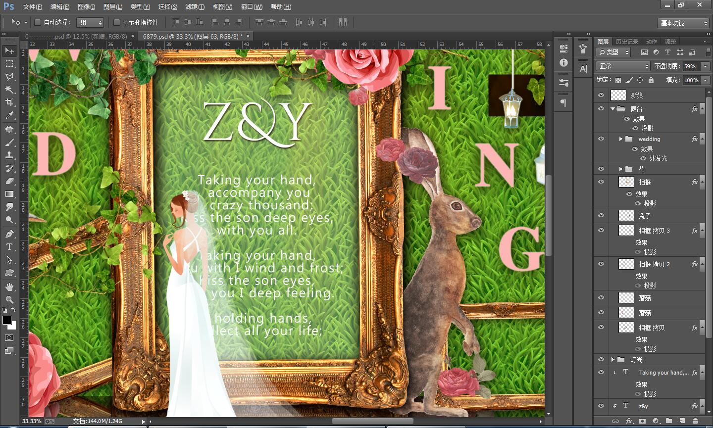Create a new layer with the bottom icon
This screenshot has height=428, width=713.
(682, 421)
